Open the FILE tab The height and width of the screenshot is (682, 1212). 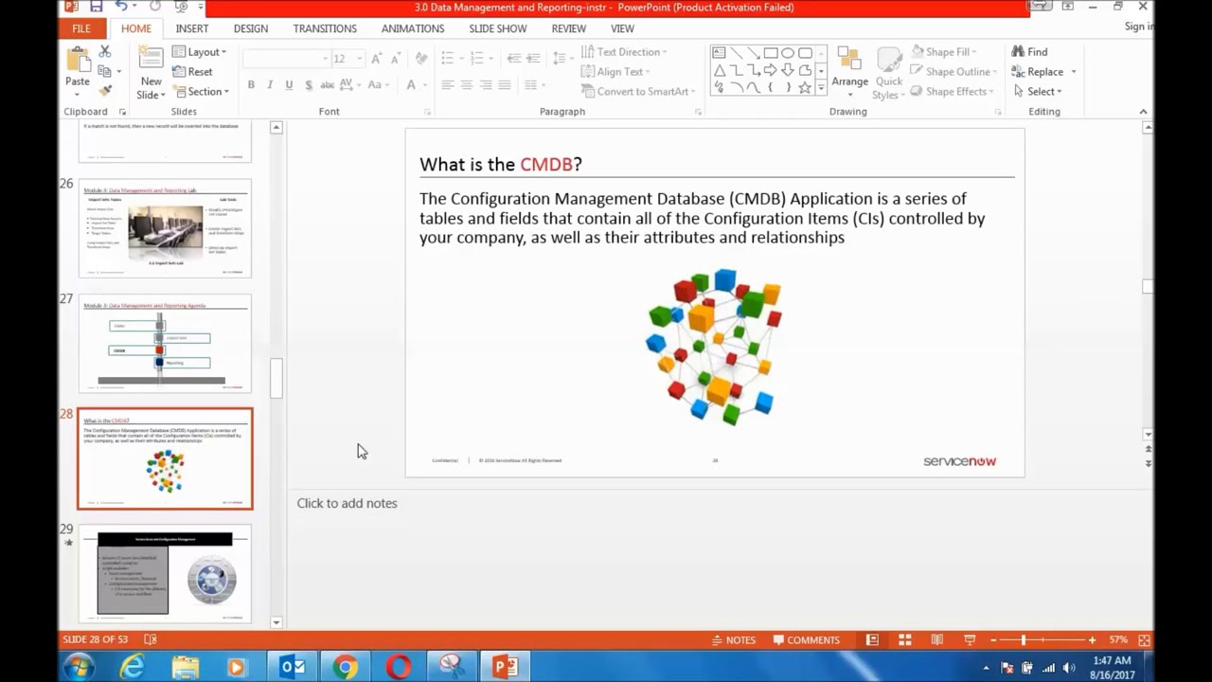click(81, 28)
